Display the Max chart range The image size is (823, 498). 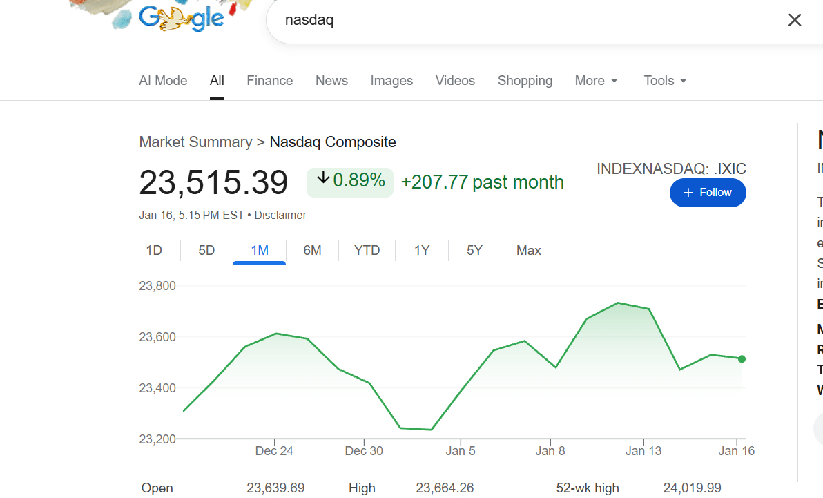[528, 250]
